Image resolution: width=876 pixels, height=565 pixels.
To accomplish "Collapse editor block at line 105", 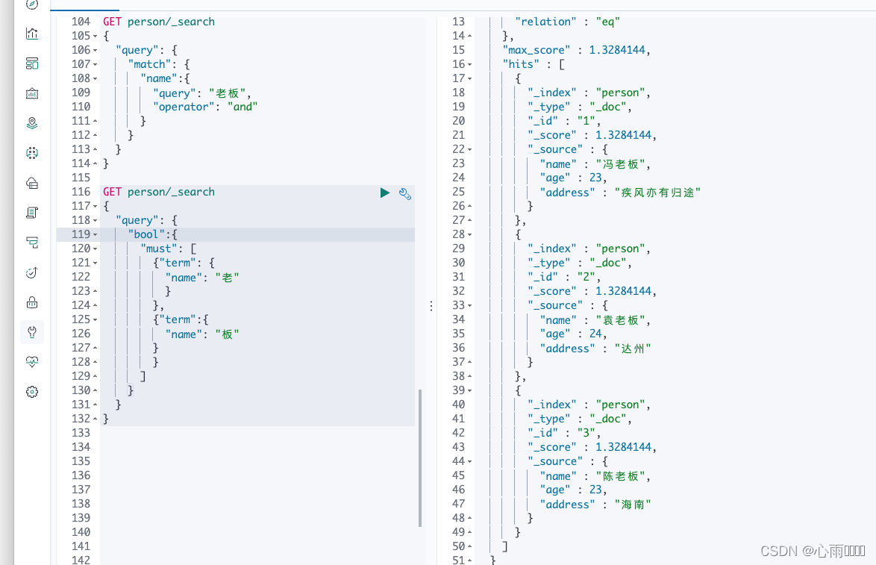I will click(95, 37).
